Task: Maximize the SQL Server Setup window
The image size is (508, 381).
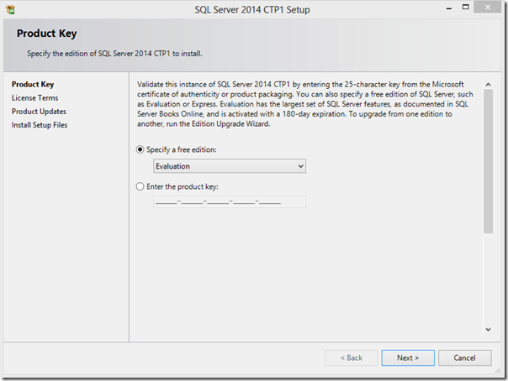Action: click(x=466, y=7)
